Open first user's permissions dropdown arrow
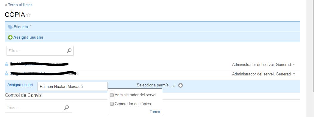This screenshot has width=314, height=117. coord(294,64)
